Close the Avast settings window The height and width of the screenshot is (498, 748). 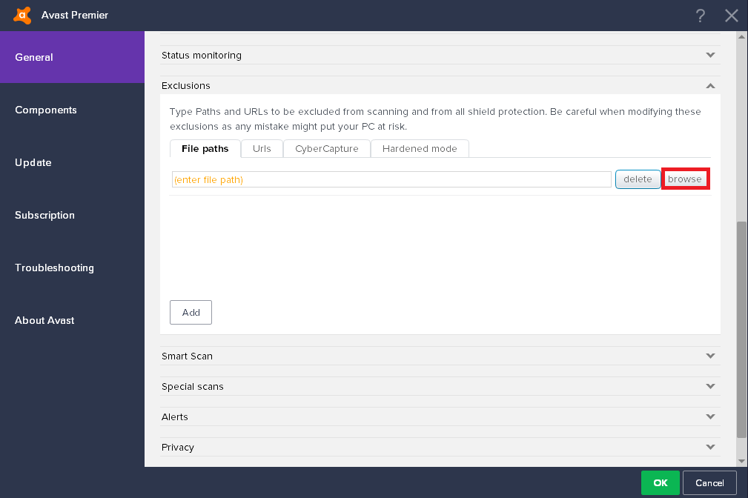(x=731, y=16)
